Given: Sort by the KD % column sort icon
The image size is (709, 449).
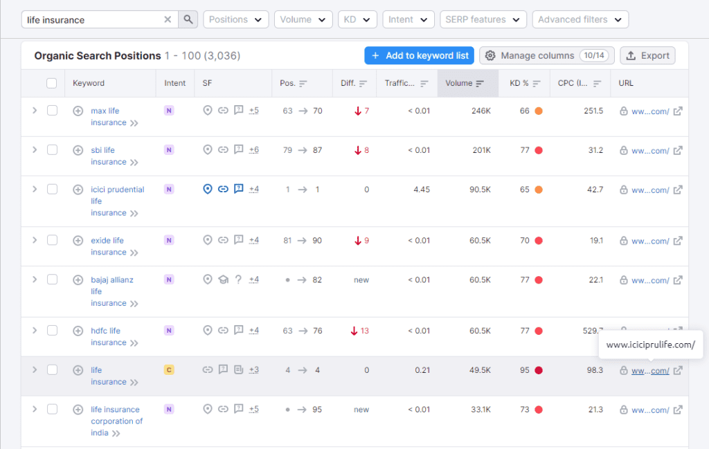Looking at the screenshot, I should click(537, 83).
